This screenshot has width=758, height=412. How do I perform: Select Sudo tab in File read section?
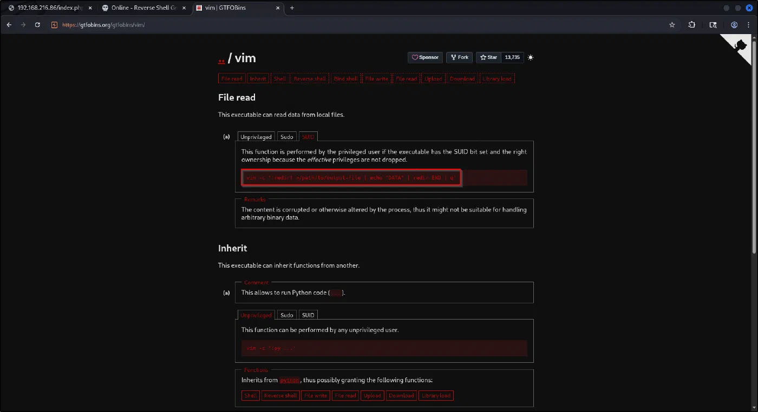coord(287,137)
